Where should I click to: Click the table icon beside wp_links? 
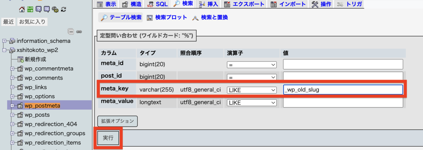click(20, 87)
